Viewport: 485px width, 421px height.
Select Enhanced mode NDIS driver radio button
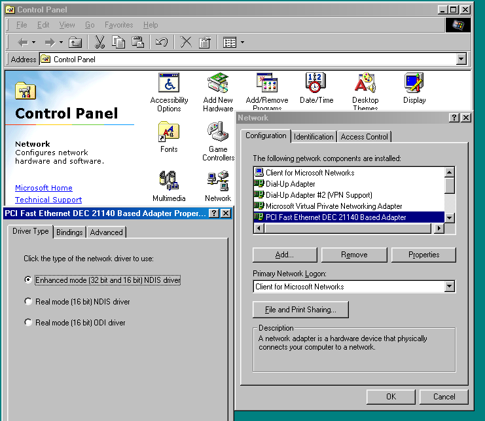tap(28, 280)
